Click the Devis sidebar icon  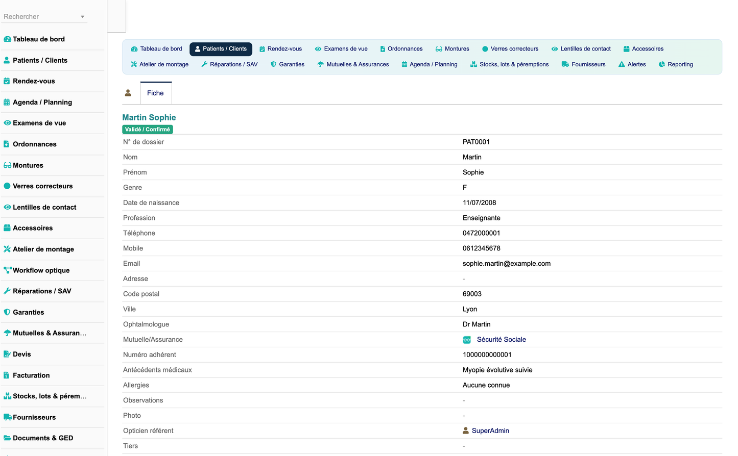point(7,354)
